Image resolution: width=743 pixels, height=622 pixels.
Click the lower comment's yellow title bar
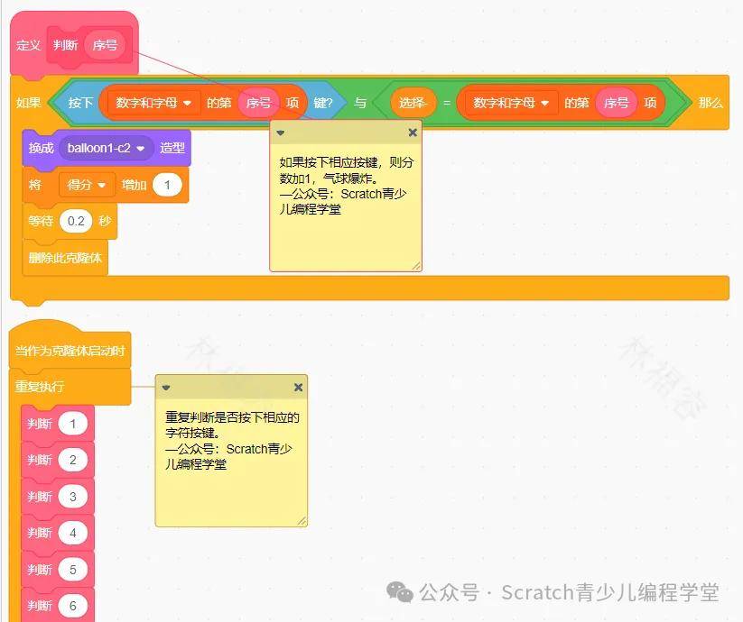click(x=232, y=388)
